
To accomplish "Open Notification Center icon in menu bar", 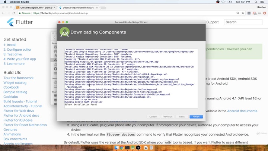I will click(x=262, y=2).
